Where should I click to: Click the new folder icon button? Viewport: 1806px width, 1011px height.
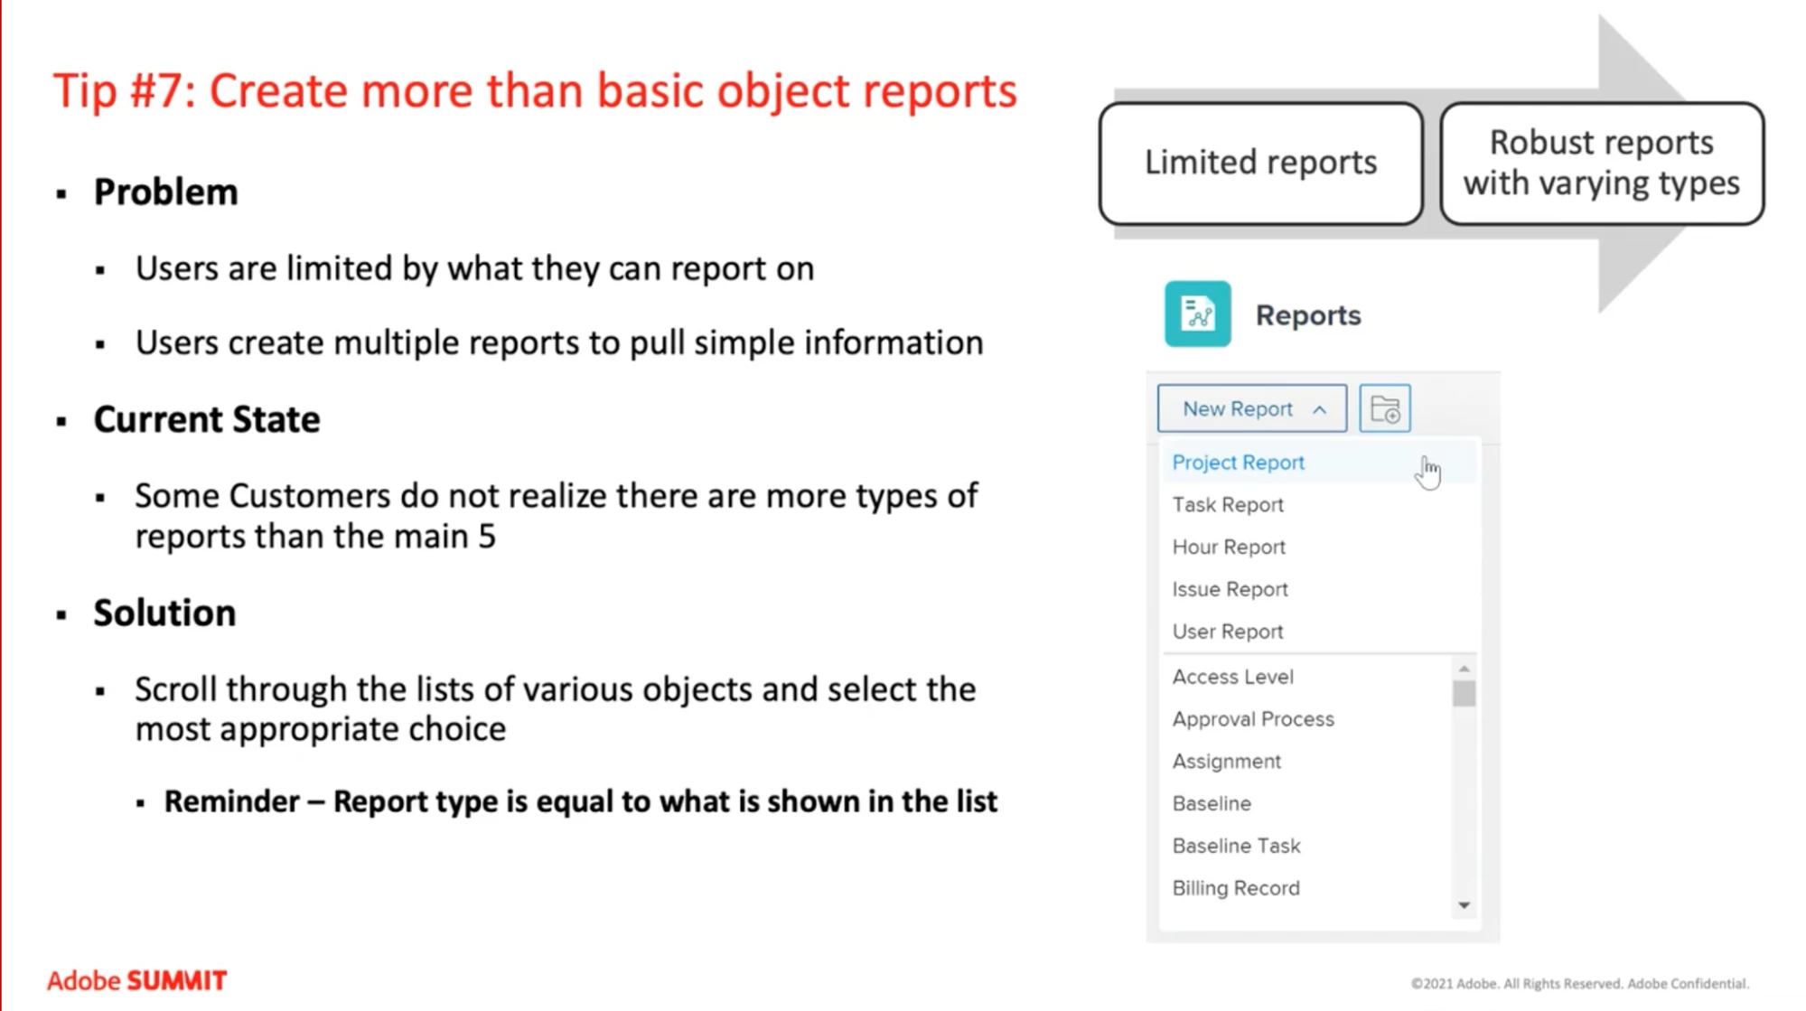coord(1384,409)
